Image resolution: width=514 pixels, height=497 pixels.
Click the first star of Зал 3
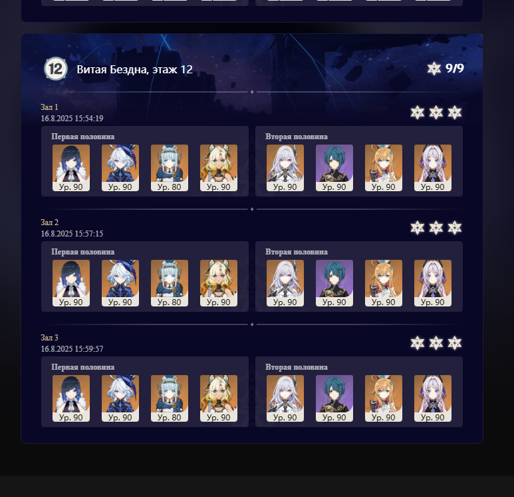pyautogui.click(x=418, y=343)
